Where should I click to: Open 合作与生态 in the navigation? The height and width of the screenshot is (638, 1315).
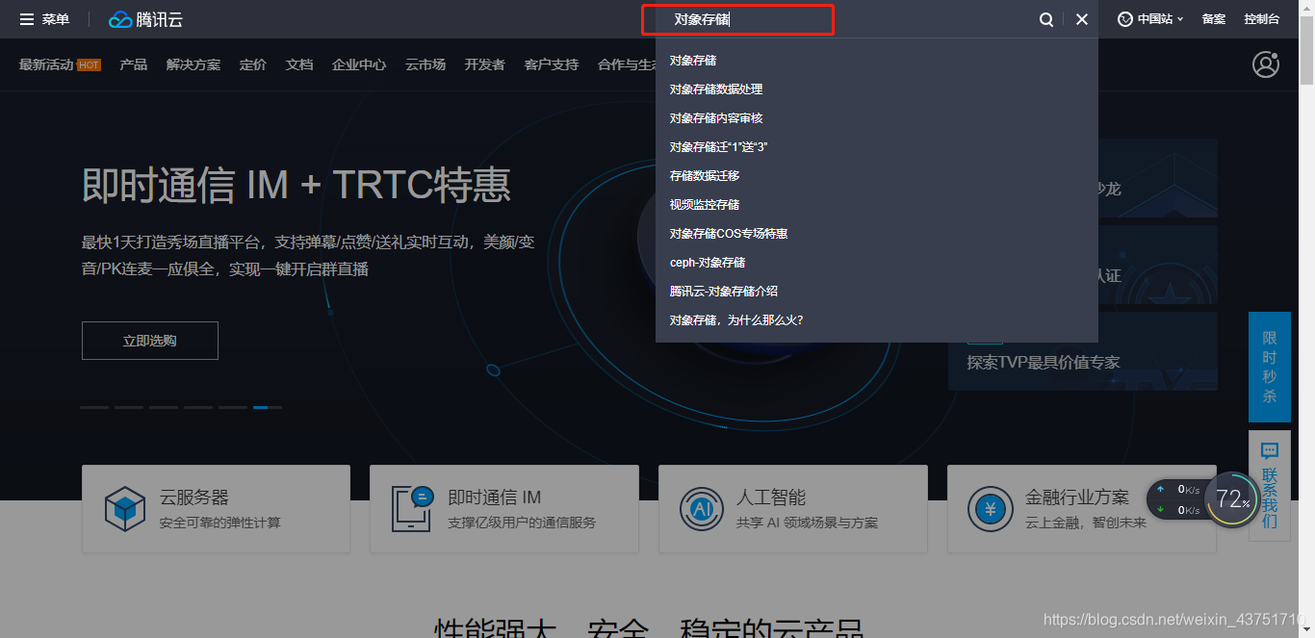(626, 64)
